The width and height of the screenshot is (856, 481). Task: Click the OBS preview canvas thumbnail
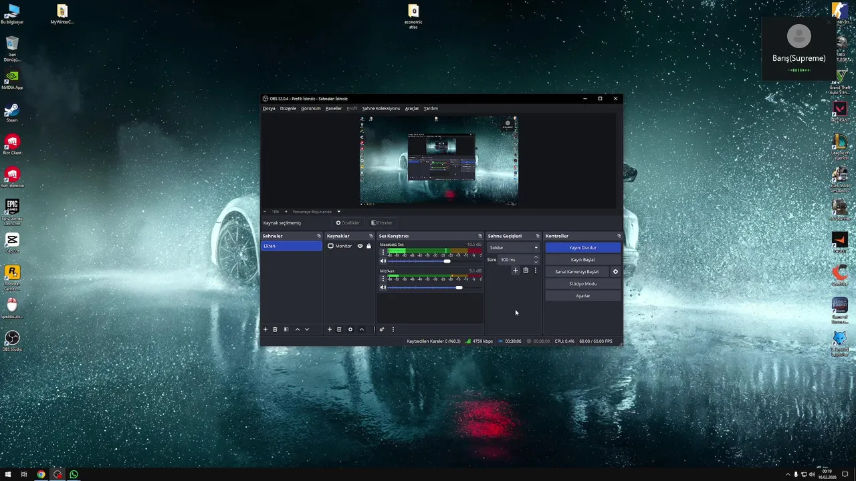click(x=439, y=160)
